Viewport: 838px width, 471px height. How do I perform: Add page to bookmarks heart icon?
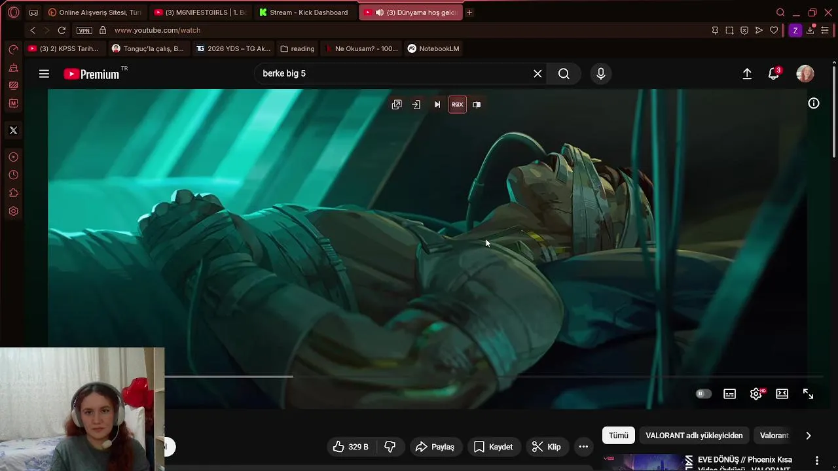[x=774, y=30]
